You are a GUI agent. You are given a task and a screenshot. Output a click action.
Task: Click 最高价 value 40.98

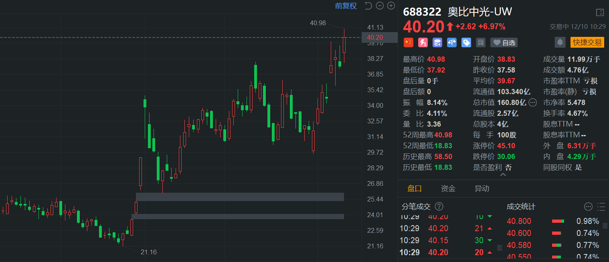[436, 59]
